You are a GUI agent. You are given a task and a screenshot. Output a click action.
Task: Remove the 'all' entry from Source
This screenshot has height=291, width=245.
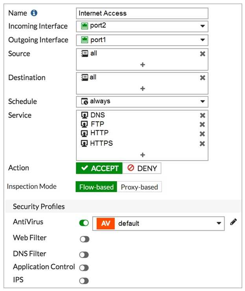coord(203,54)
